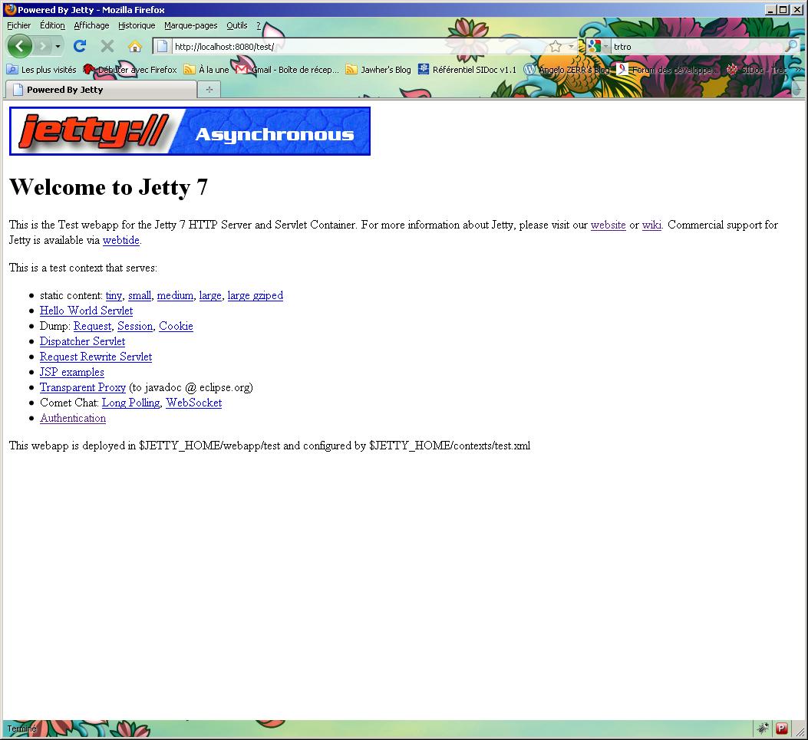Open the WebSocket chat link
This screenshot has width=808, height=740.
(194, 403)
